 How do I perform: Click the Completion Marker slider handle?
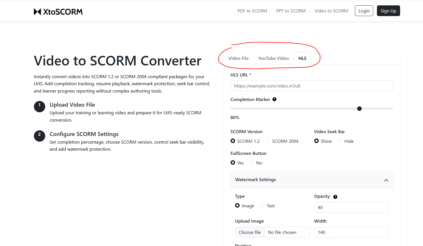(359, 109)
